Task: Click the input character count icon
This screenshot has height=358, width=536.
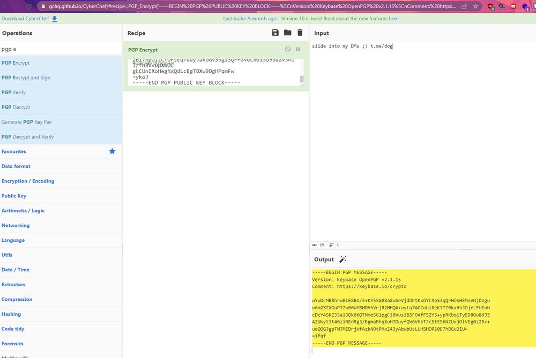Action: [315, 245]
